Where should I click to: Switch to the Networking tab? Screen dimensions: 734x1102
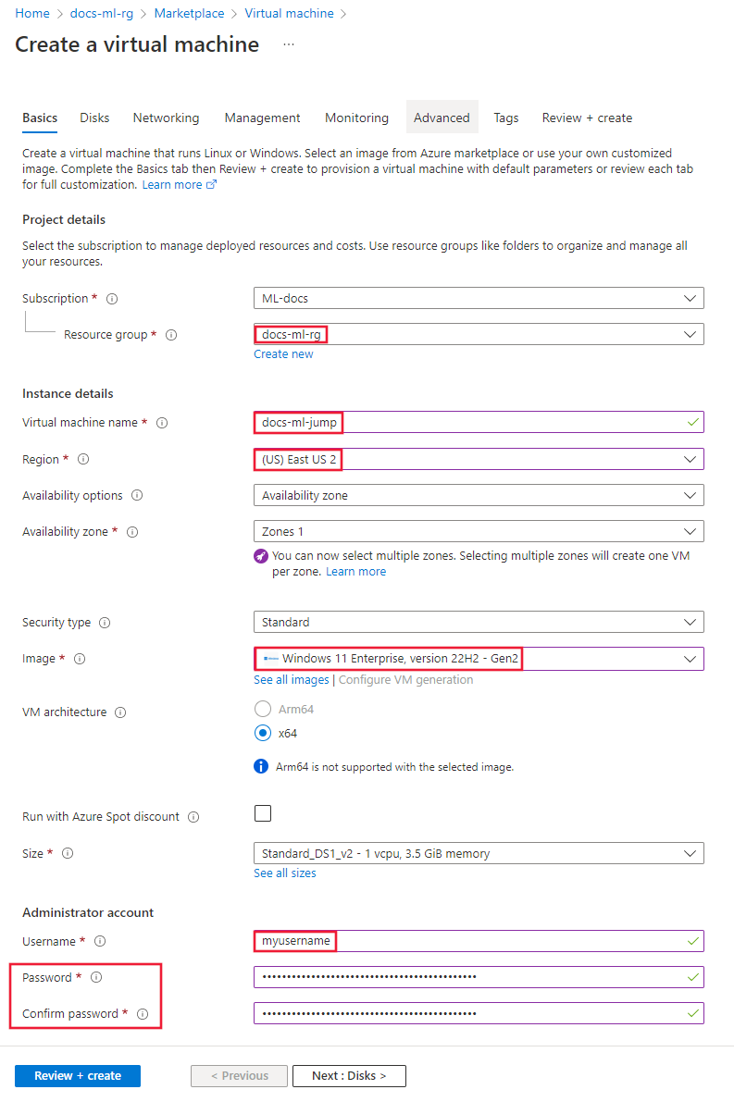(x=166, y=118)
